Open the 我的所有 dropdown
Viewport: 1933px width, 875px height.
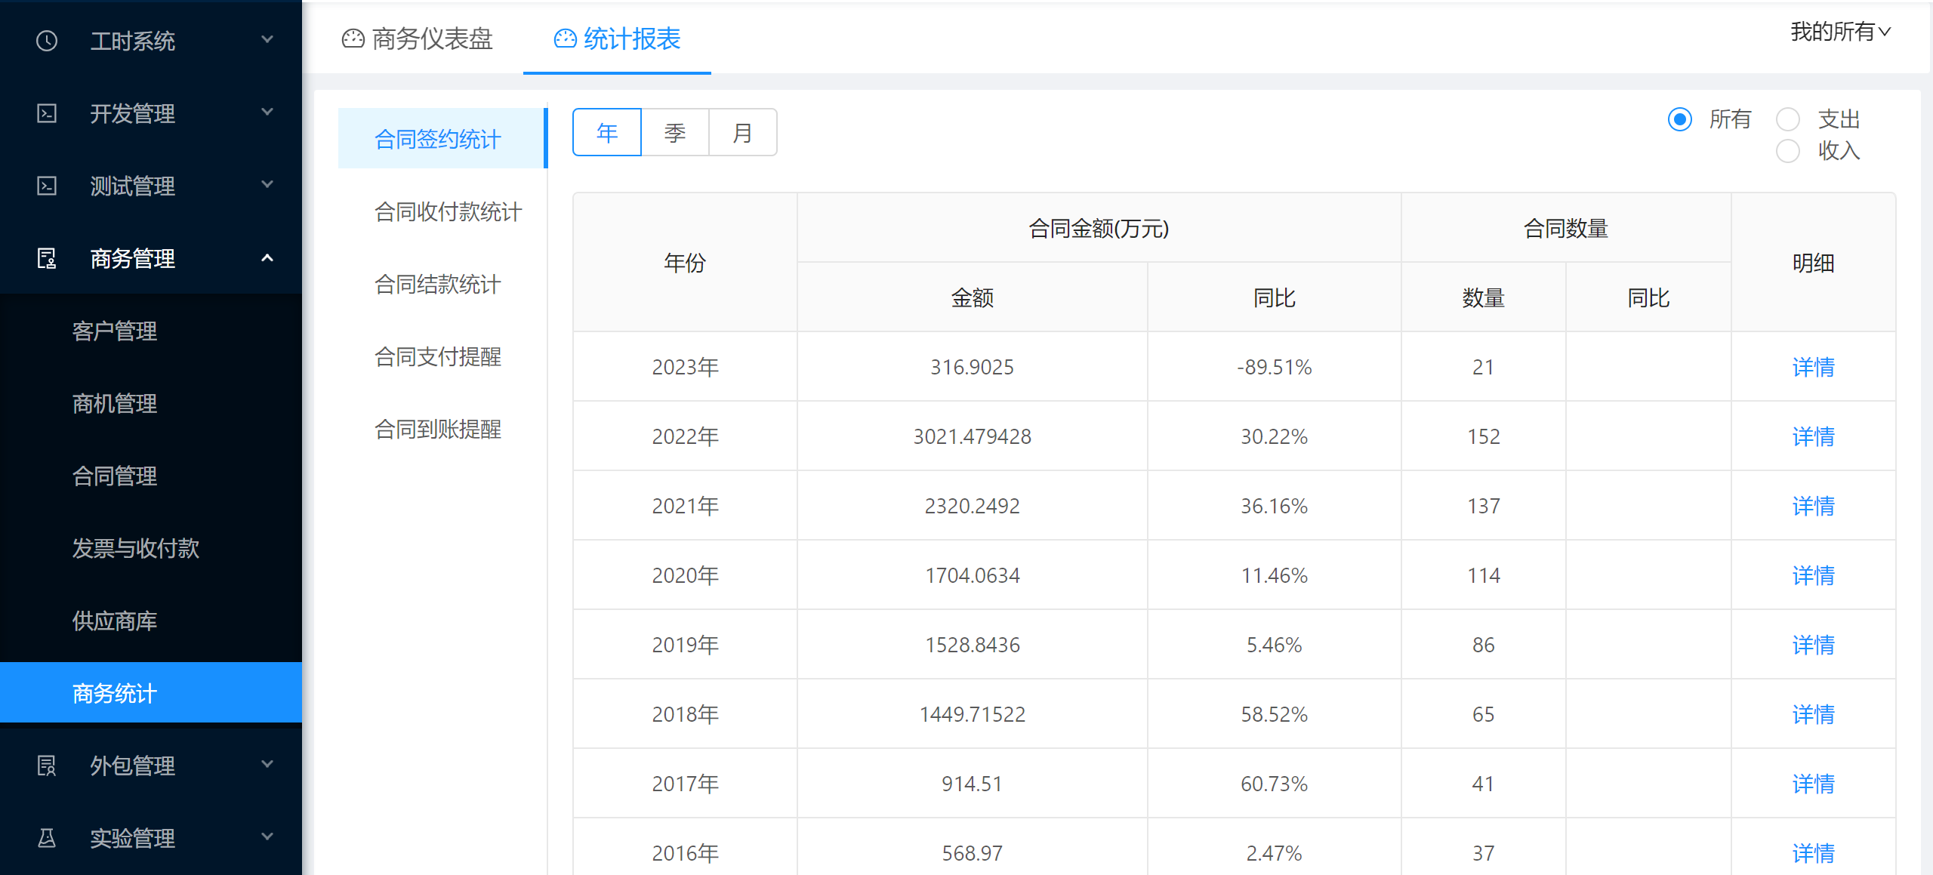tap(1841, 32)
